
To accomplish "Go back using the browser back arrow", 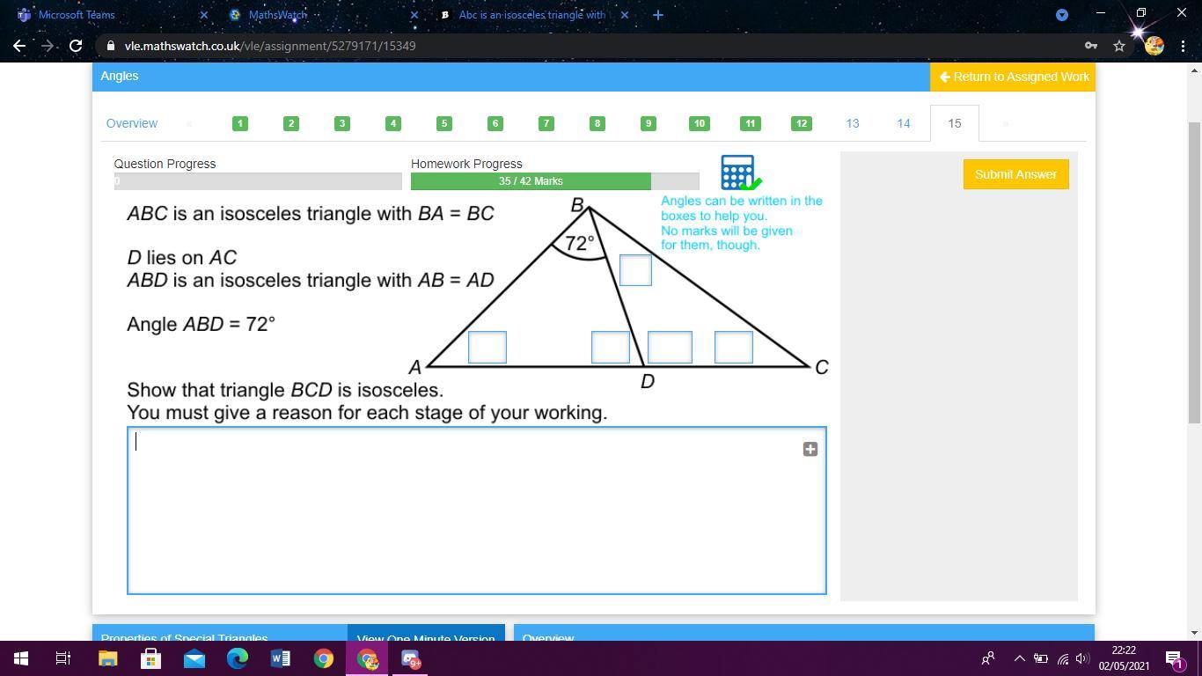I will pyautogui.click(x=19, y=46).
